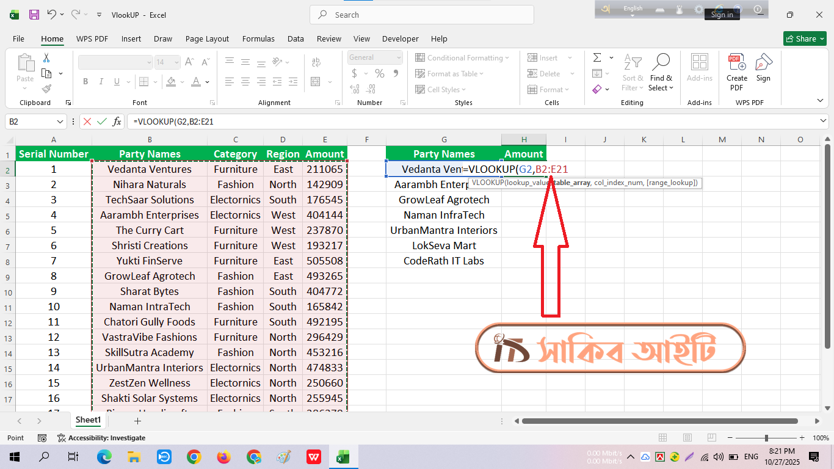Expand the Name Box dropdown
Image resolution: width=834 pixels, height=469 pixels.
tap(60, 122)
